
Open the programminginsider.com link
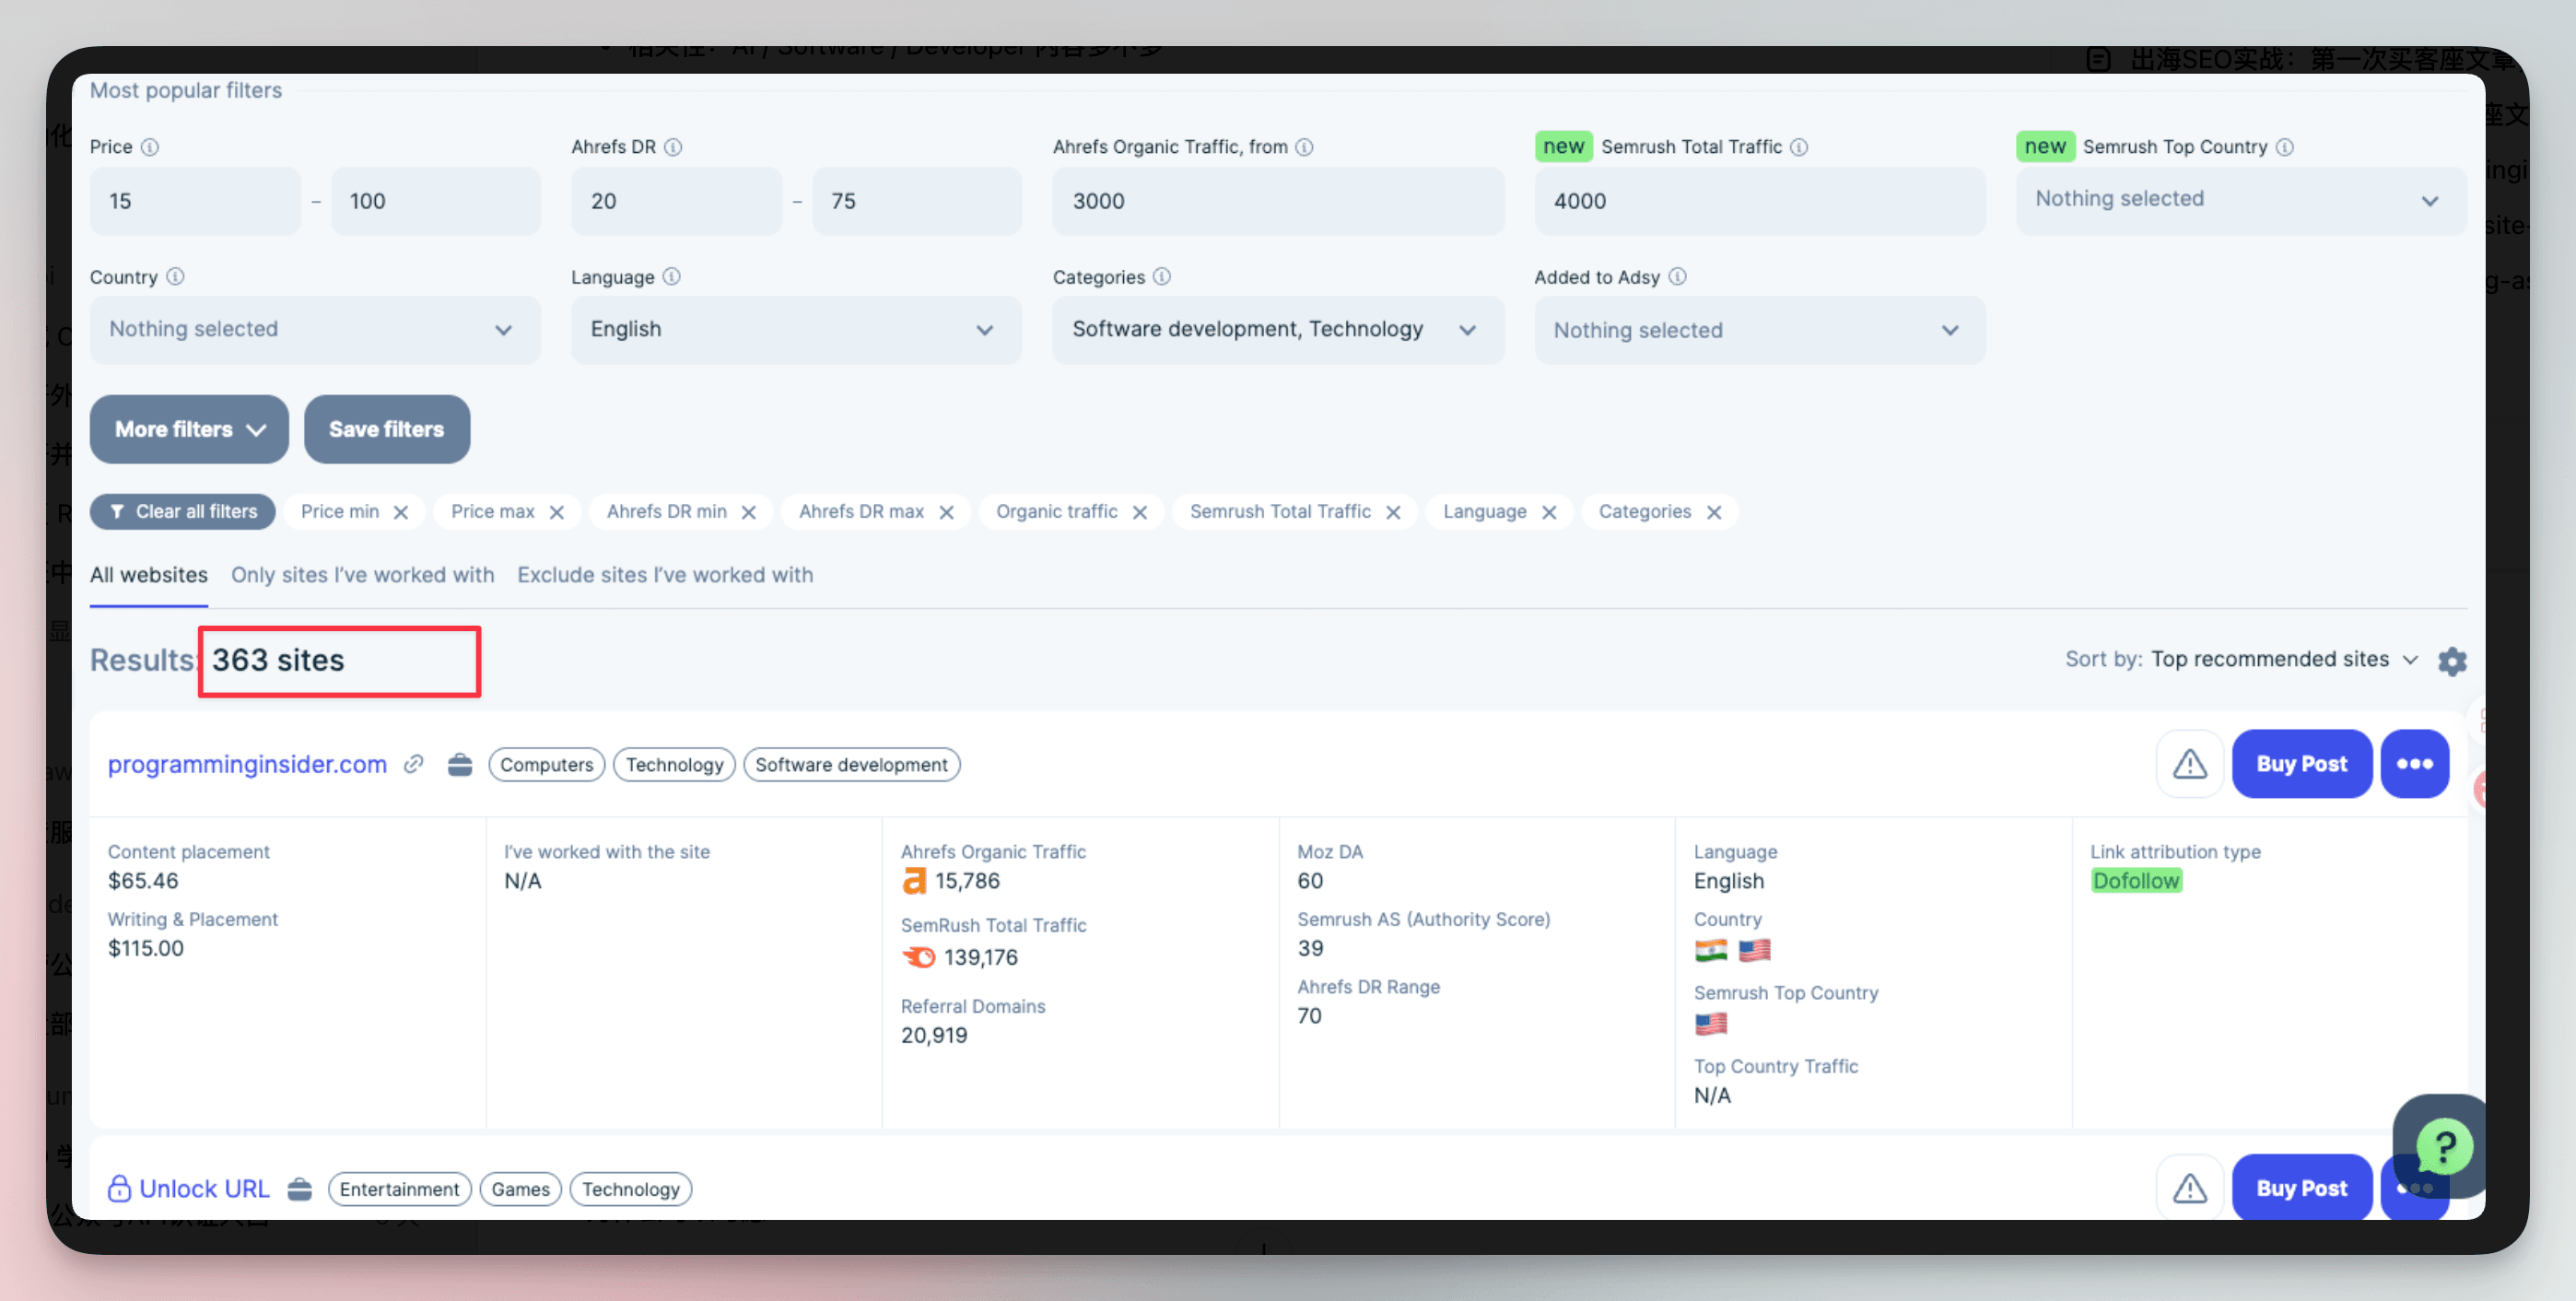247,765
